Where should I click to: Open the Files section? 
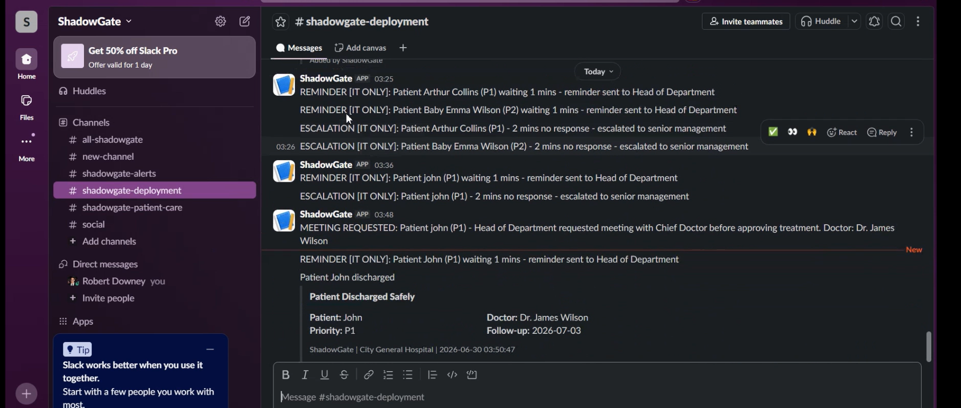click(27, 107)
